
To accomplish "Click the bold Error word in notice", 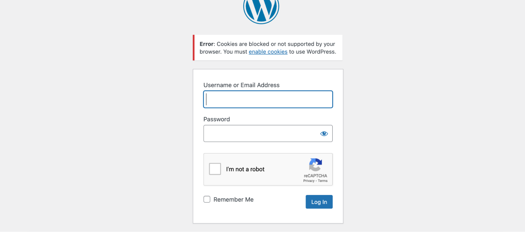I will coord(206,44).
